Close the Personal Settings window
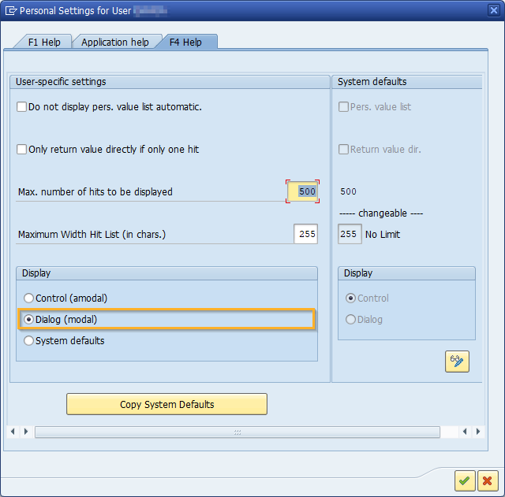Image resolution: width=505 pixels, height=497 pixels. pos(494,10)
